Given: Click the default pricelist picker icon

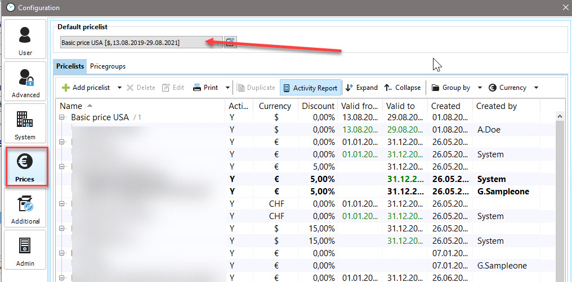Looking at the screenshot, I should (x=230, y=42).
